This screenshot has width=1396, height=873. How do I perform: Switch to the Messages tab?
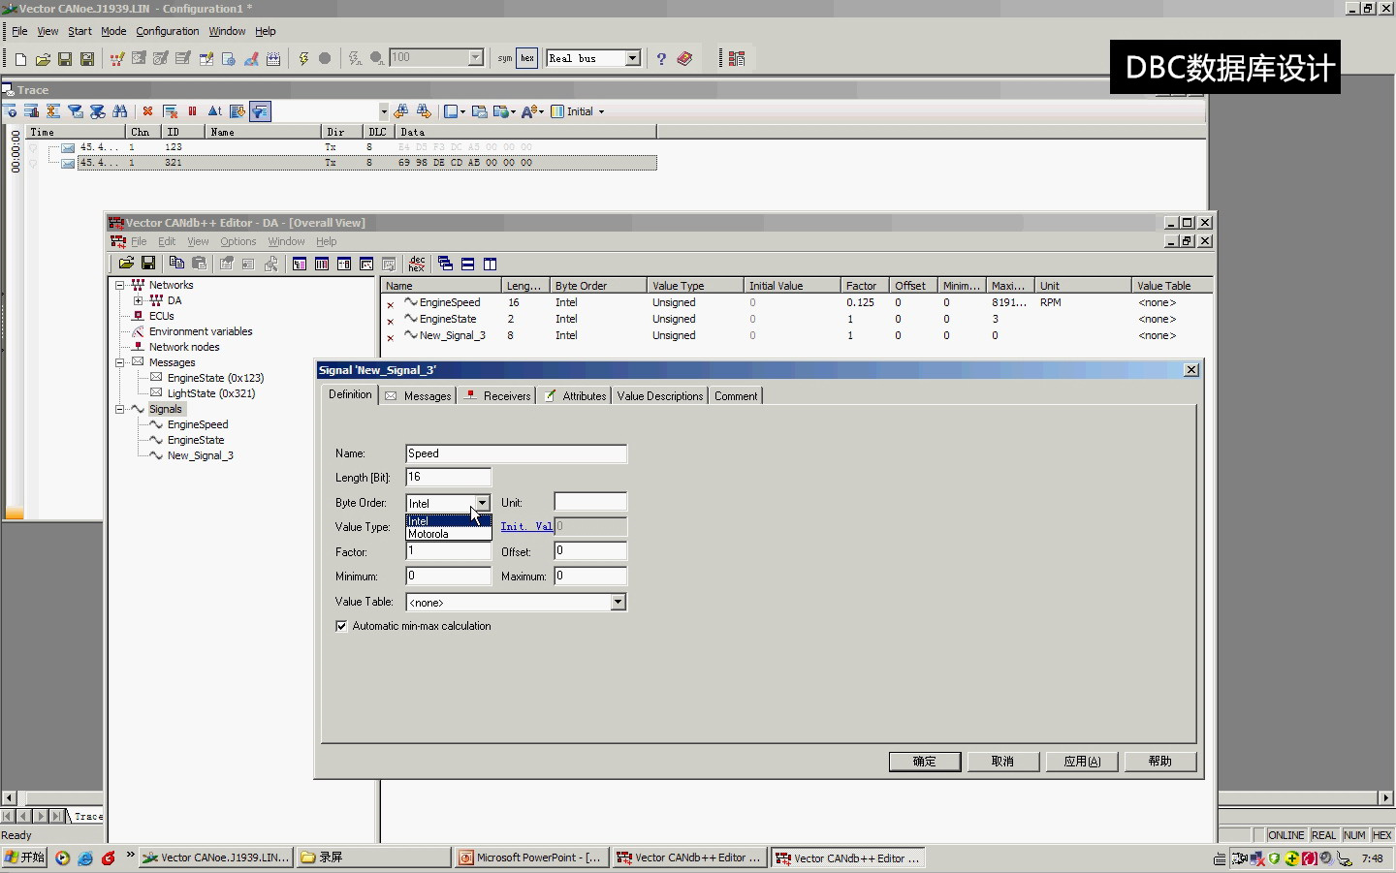[x=418, y=395]
